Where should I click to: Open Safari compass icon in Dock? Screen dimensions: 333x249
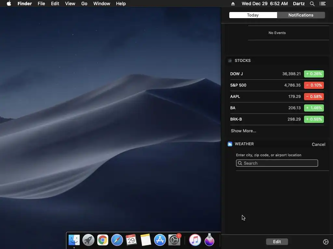coord(117,240)
